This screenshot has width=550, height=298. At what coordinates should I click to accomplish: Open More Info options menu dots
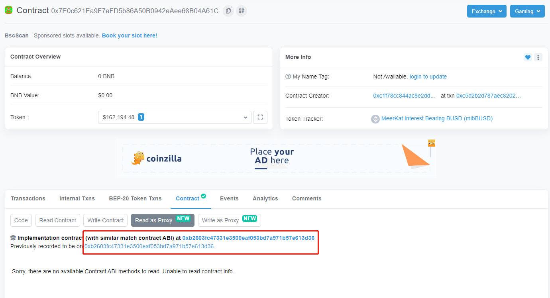pos(538,57)
